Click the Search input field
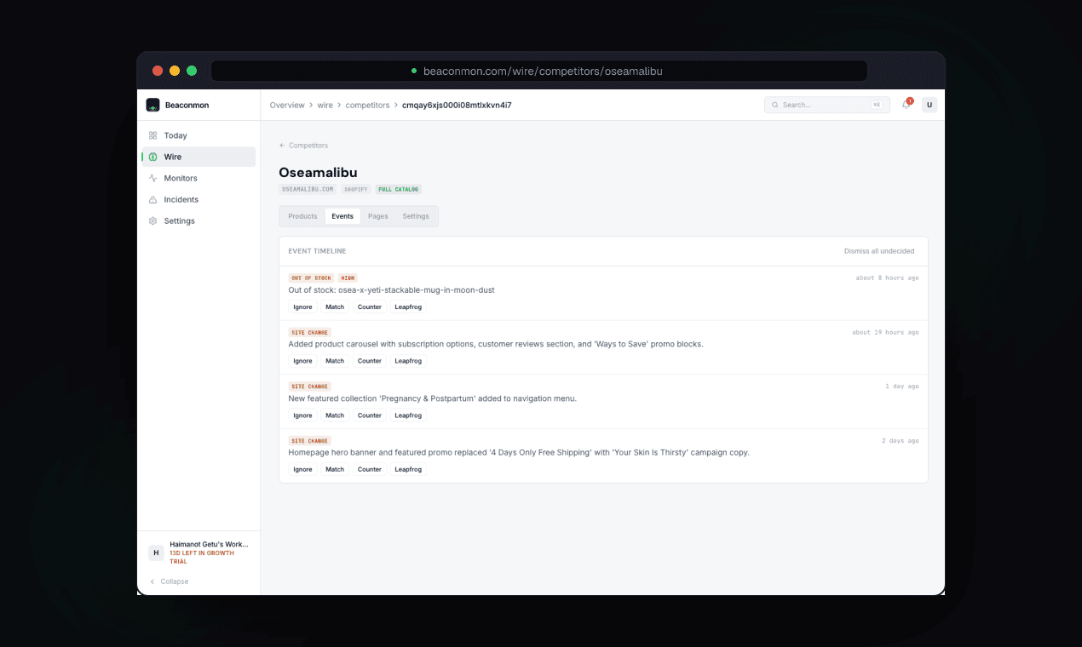 [x=815, y=105]
